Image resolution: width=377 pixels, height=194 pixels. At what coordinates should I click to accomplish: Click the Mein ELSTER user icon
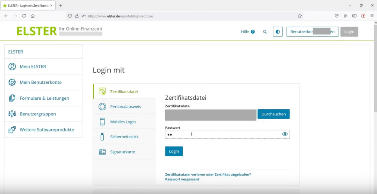12,67
